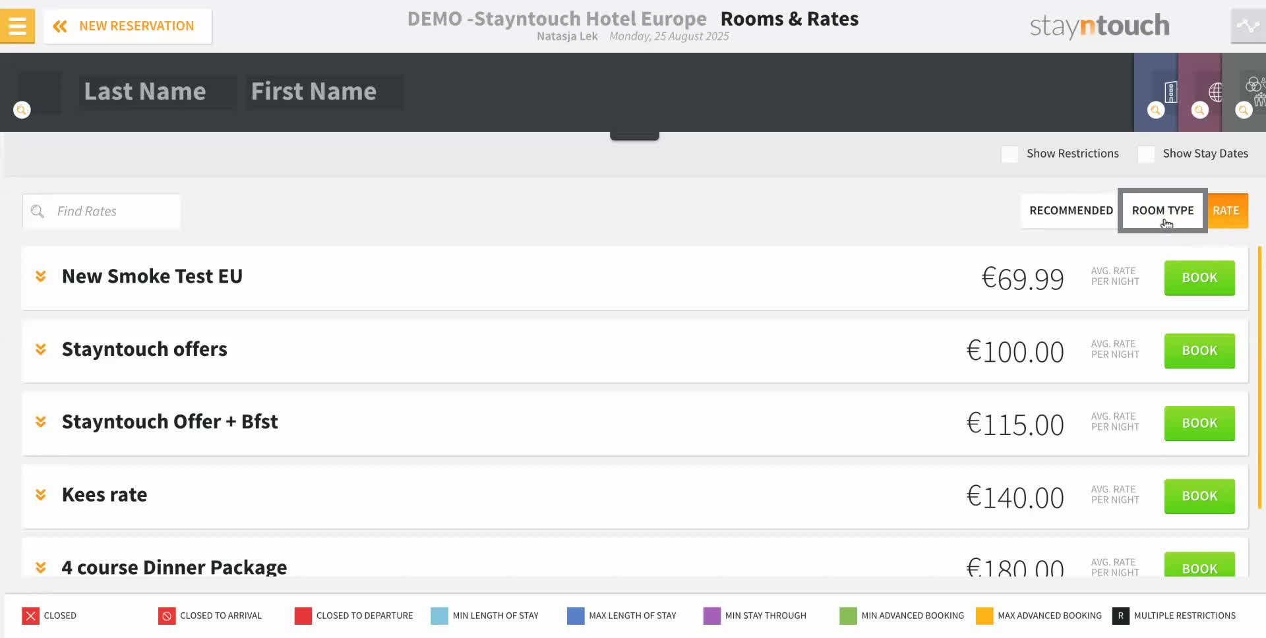
Task: Click the Closed X legend icon
Action: click(x=30, y=616)
